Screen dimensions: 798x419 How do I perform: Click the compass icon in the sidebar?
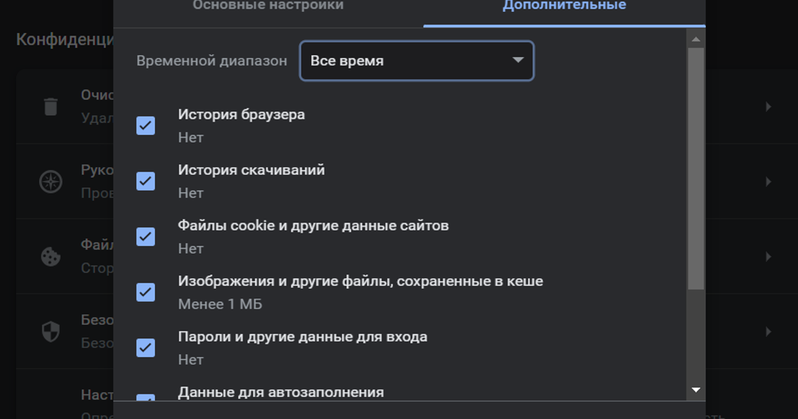click(51, 182)
